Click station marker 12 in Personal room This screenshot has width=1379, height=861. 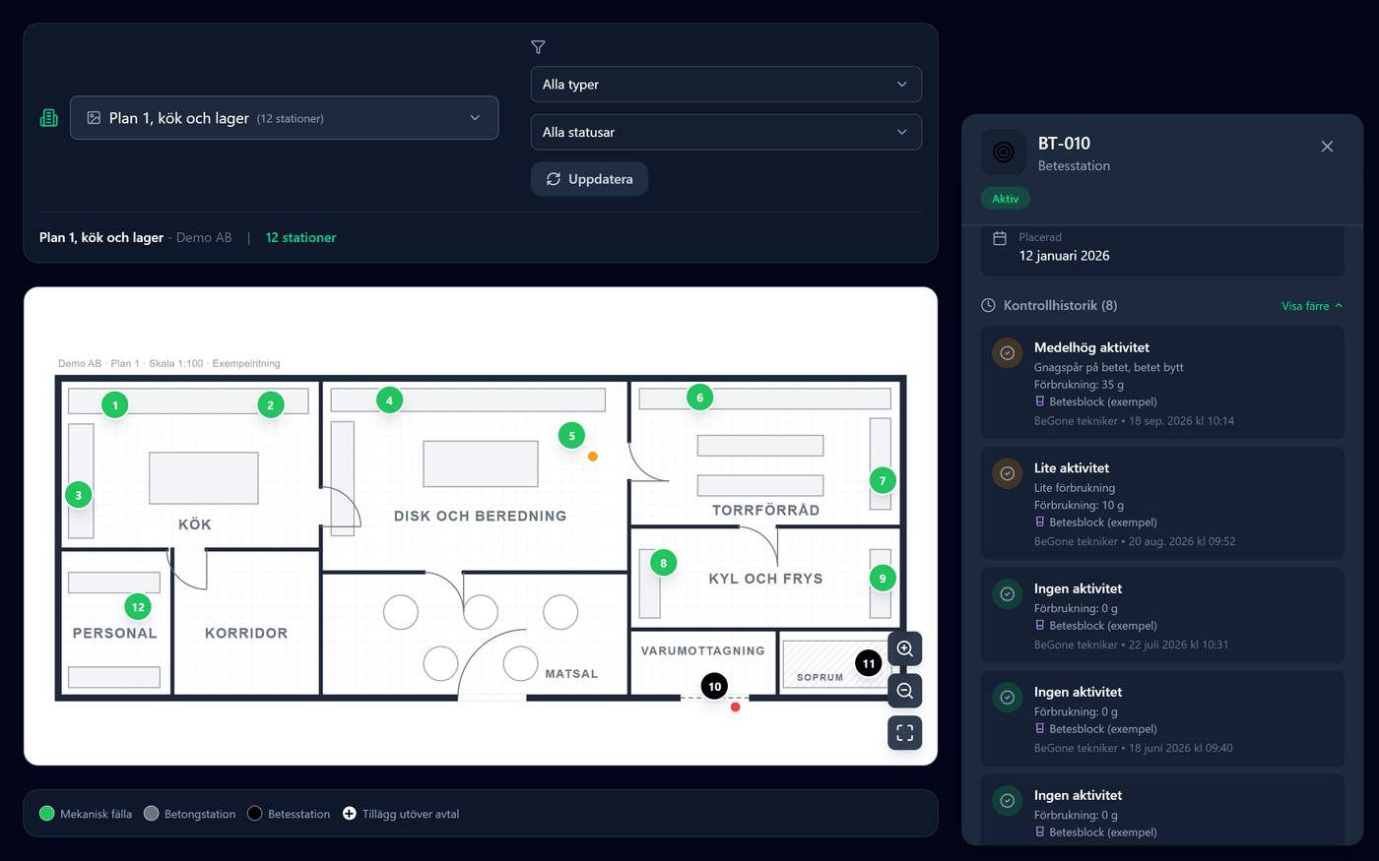coord(139,607)
